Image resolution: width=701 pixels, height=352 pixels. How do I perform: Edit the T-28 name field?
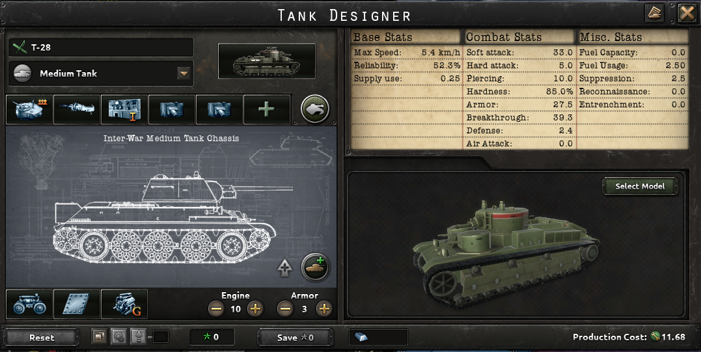[x=101, y=47]
